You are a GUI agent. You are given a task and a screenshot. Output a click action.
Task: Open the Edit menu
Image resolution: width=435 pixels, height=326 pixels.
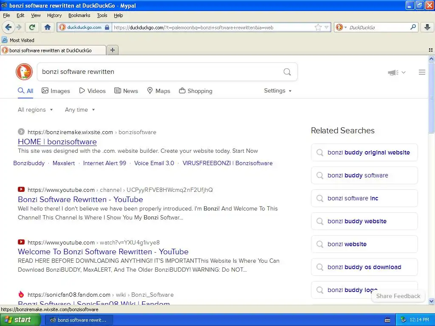[x=20, y=15]
